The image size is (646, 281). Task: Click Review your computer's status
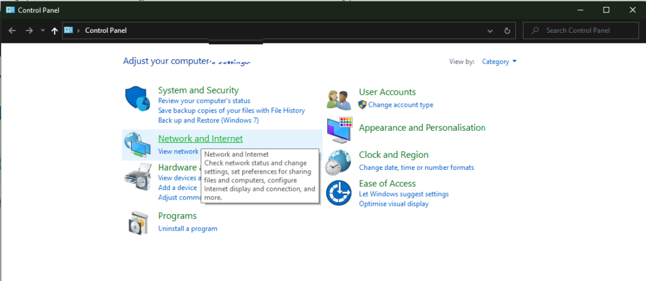(204, 100)
